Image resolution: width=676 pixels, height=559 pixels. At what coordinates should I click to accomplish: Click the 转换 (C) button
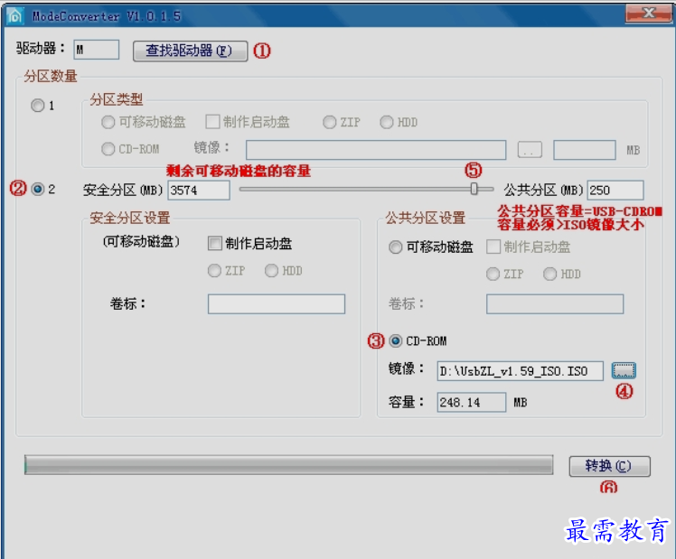[x=610, y=466]
